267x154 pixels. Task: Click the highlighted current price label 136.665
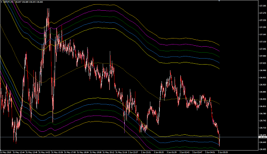263,137
